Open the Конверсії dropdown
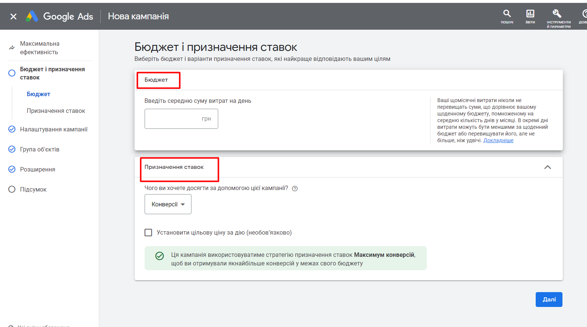Viewport: 587px width, 327px height. (x=168, y=205)
